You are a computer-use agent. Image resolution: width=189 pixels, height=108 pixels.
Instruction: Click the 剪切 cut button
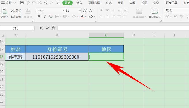point(16,11)
